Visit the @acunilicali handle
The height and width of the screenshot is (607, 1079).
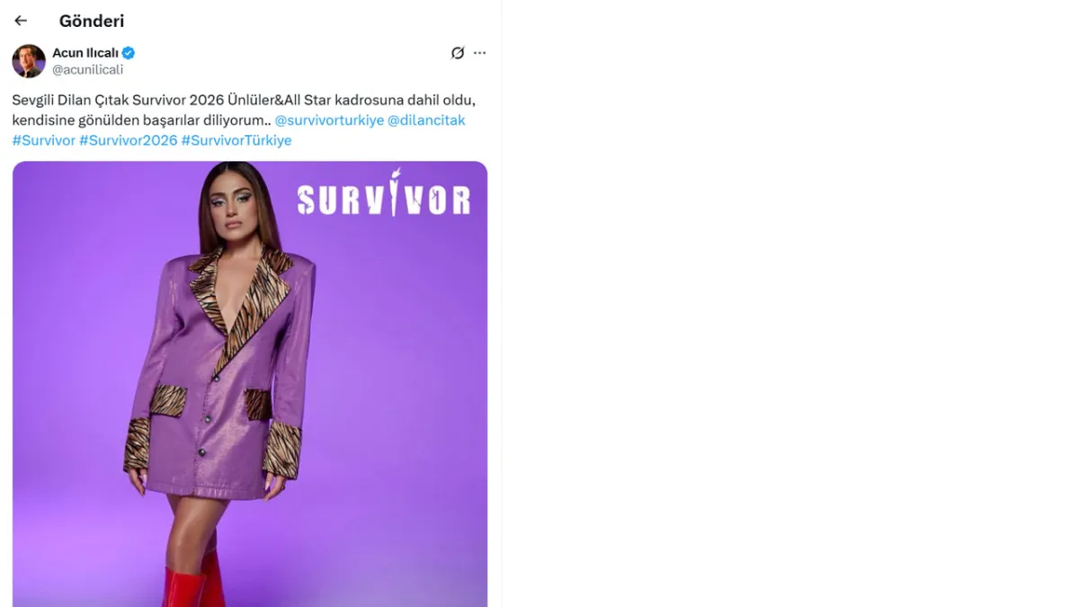[x=87, y=69]
